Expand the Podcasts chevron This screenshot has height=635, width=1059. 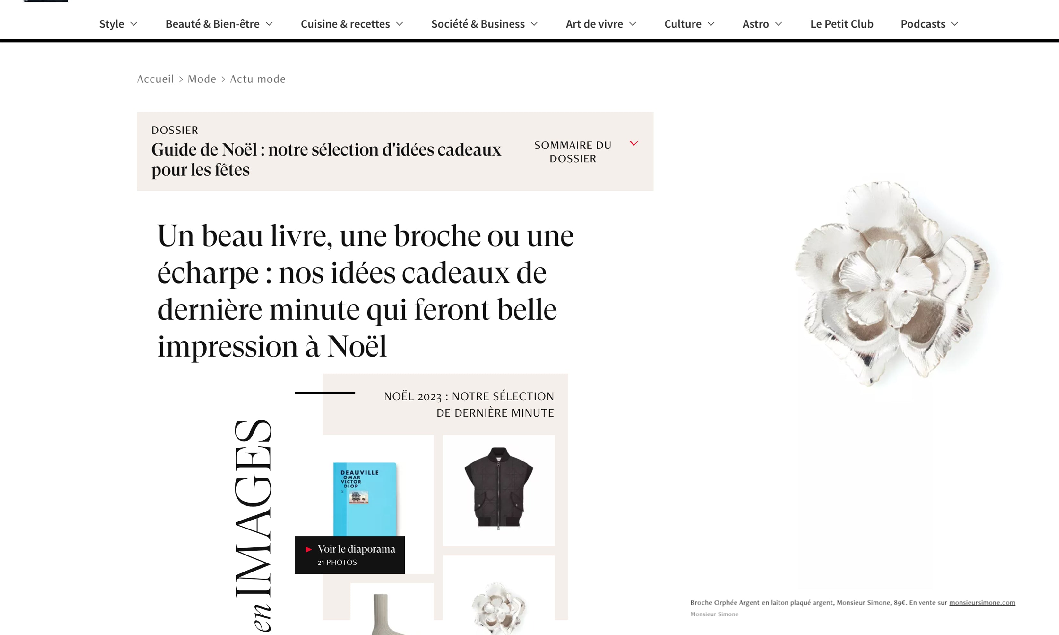click(x=955, y=24)
